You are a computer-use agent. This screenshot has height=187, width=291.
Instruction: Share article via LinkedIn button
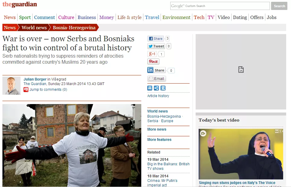pos(156,70)
